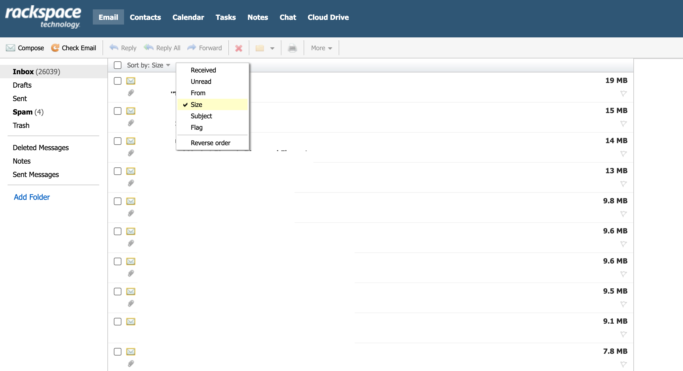
Task: Open the Calendar tab
Action: pyautogui.click(x=188, y=17)
